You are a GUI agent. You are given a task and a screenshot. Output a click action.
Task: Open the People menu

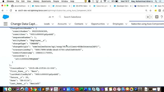click(x=56, y=1)
